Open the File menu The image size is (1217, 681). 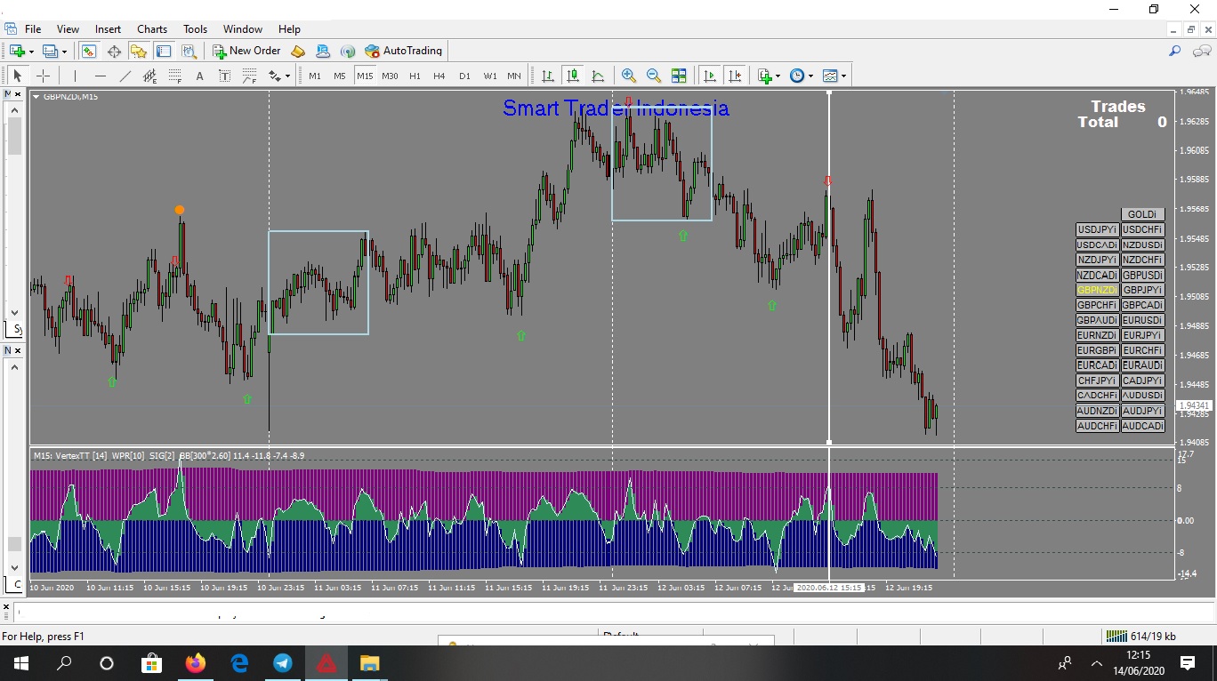pos(33,29)
